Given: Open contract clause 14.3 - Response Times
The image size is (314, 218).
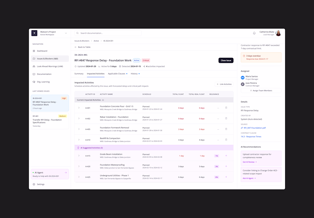Looking at the screenshot, I should (251, 137).
